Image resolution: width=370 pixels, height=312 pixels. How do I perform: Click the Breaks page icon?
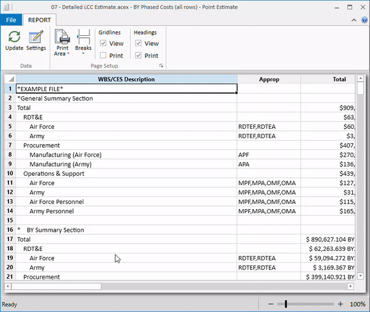pos(83,36)
